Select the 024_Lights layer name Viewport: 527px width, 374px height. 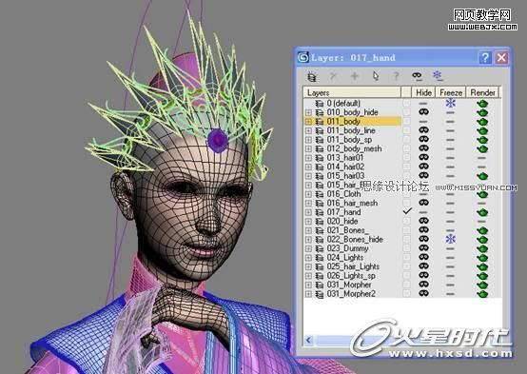345,258
